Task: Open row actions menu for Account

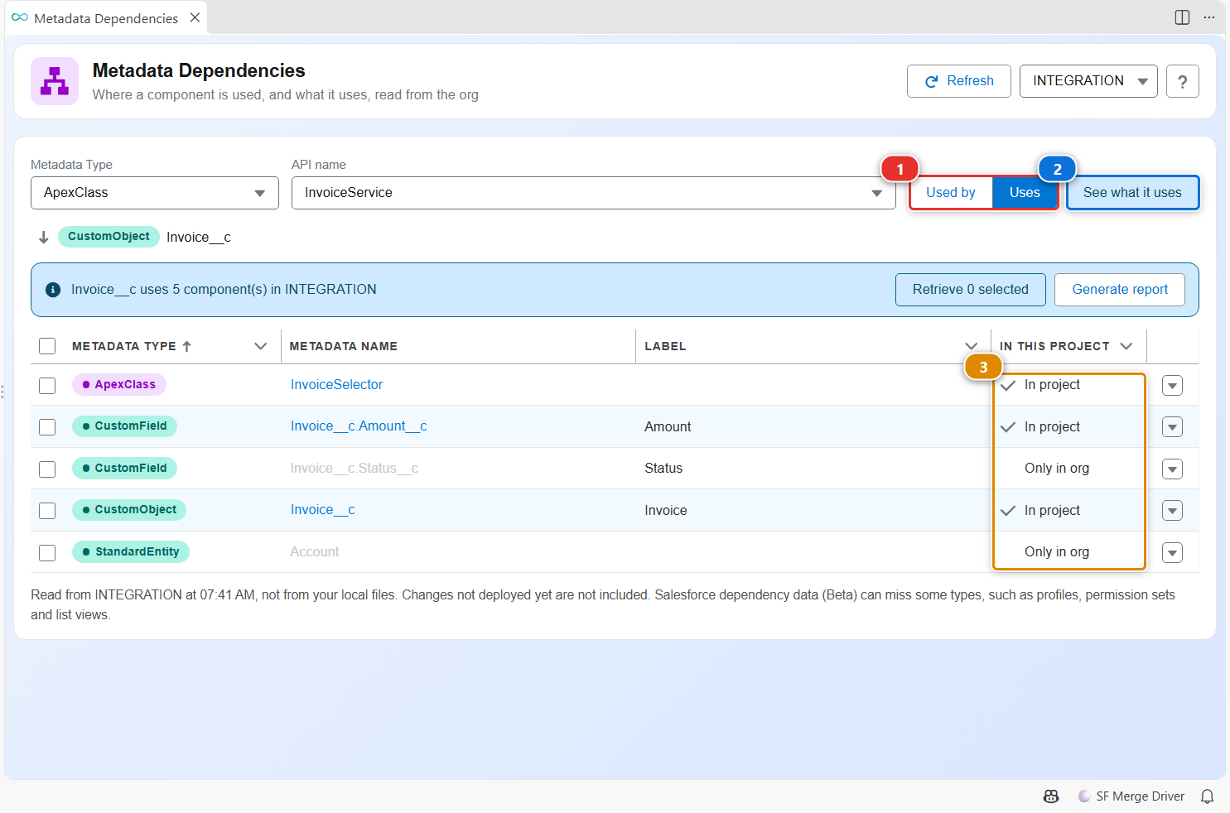Action: (1172, 553)
